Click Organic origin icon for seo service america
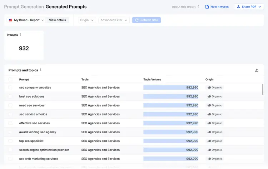 pyautogui.click(x=209, y=114)
